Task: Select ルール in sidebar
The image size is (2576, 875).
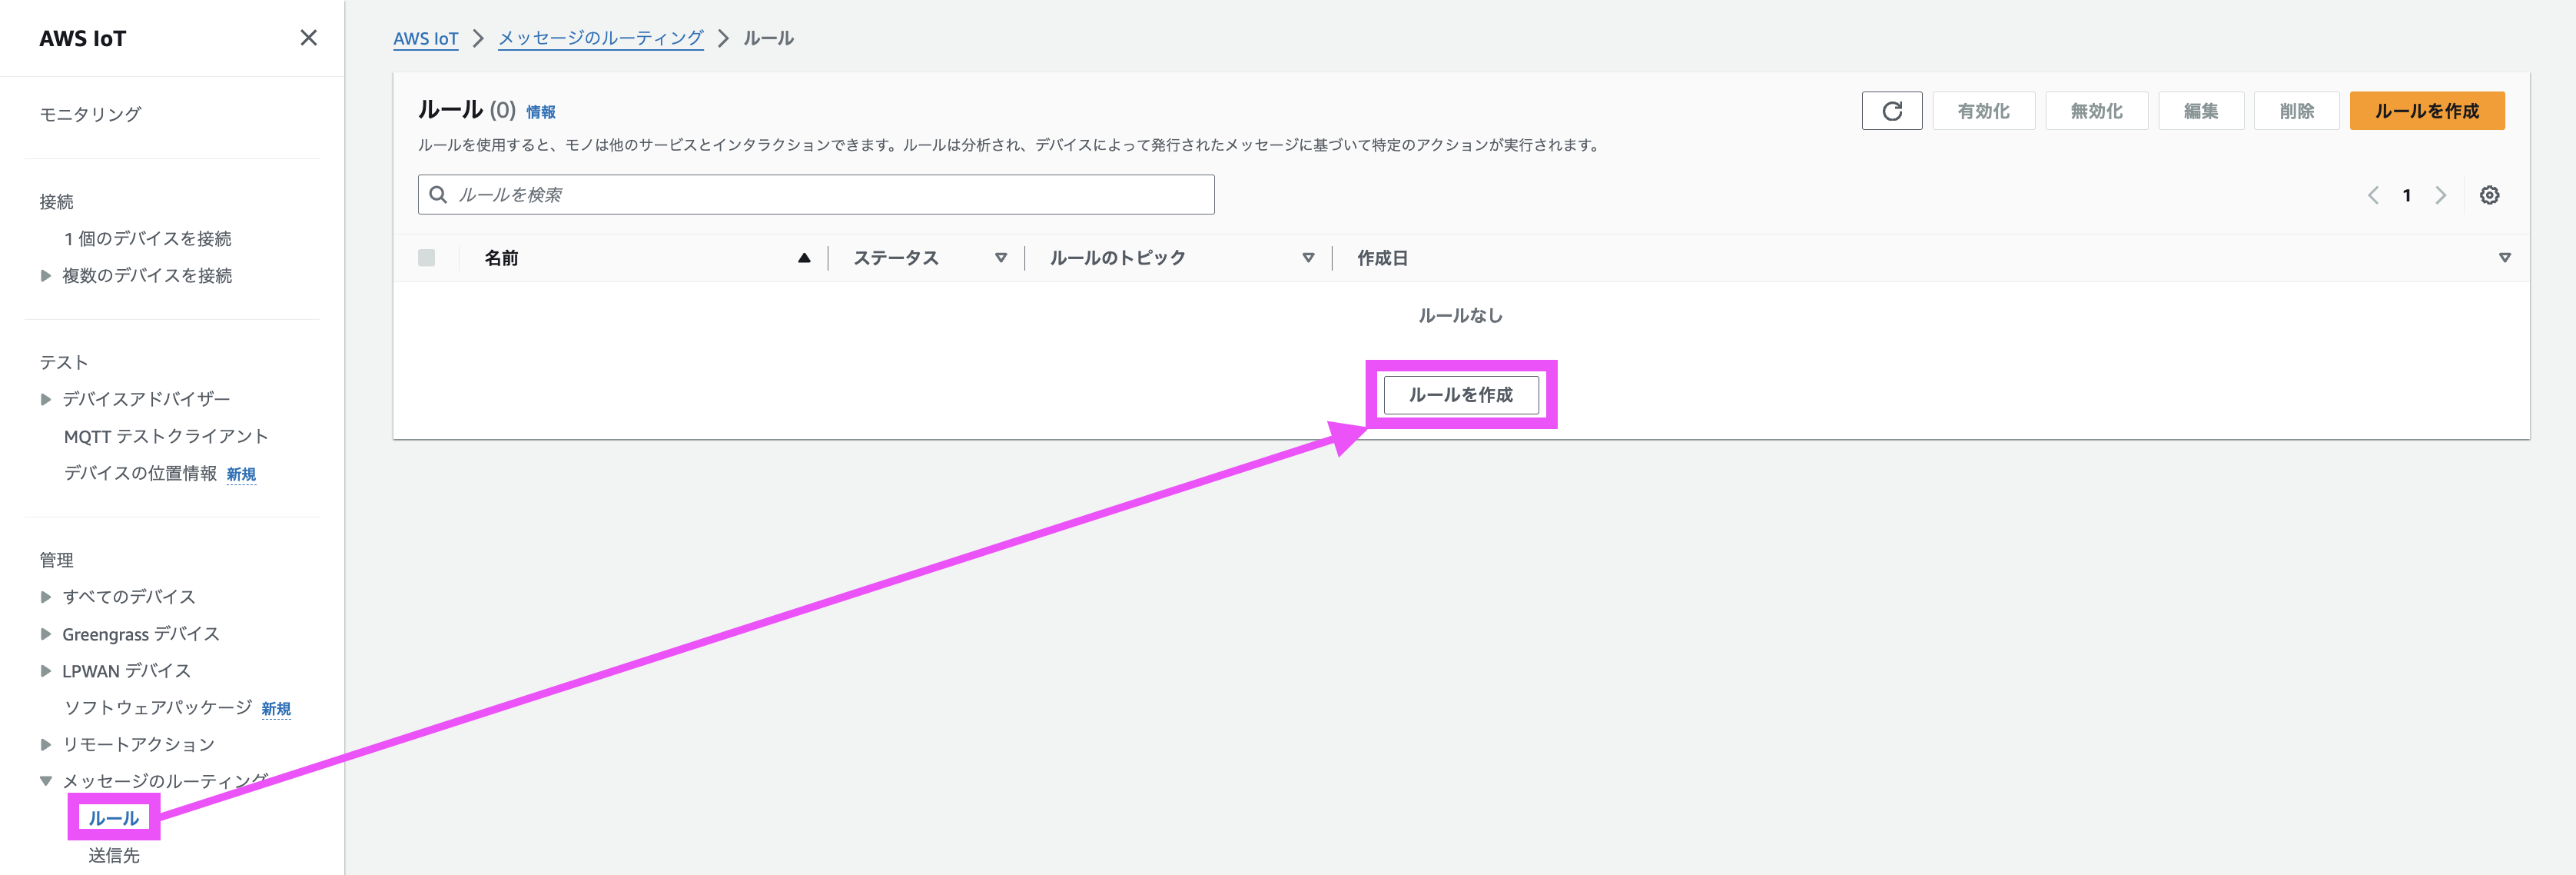Action: (114, 818)
